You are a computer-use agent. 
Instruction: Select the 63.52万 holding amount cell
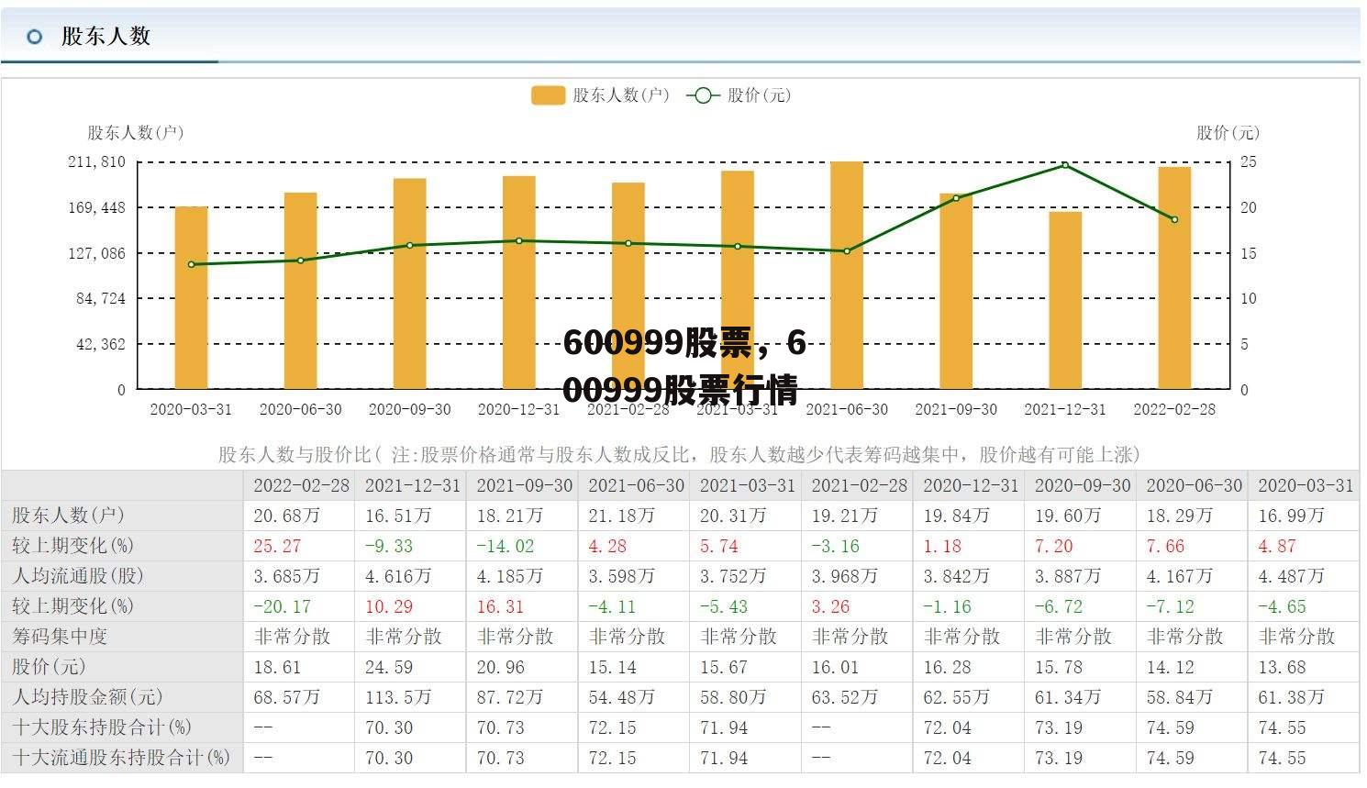[x=844, y=697]
